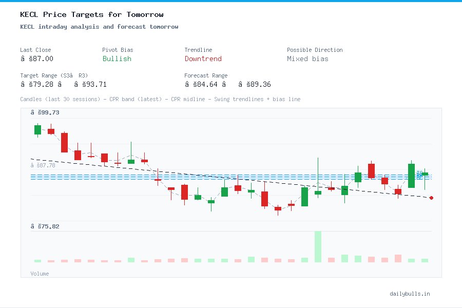This screenshot has height=308, width=462.
Task: Click the red dot at the trendline's end
Action: click(431, 198)
